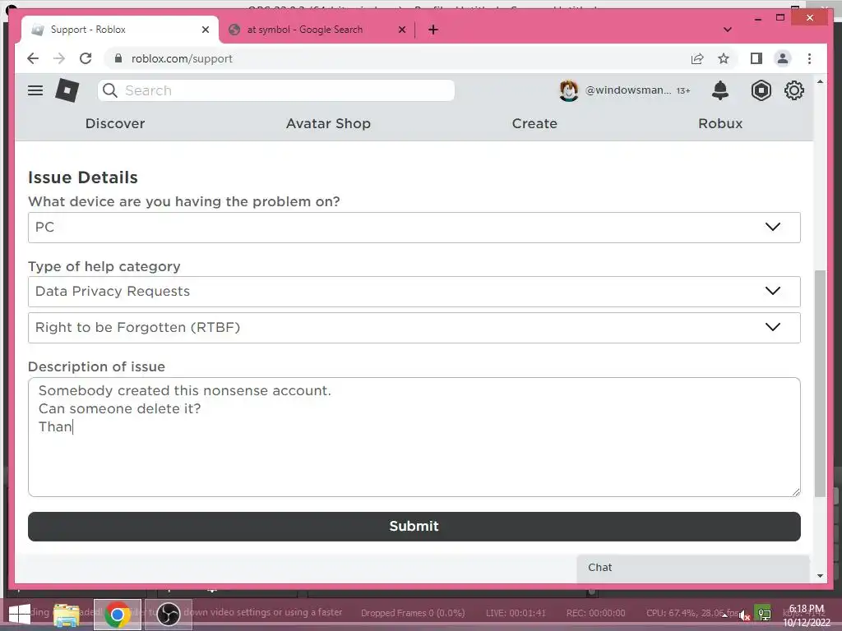The image size is (842, 631).
Task: Bookmark this page with the star icon
Action: tap(724, 58)
